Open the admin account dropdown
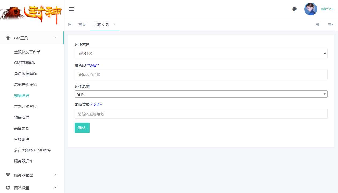The image size is (338, 193). pos(327,9)
